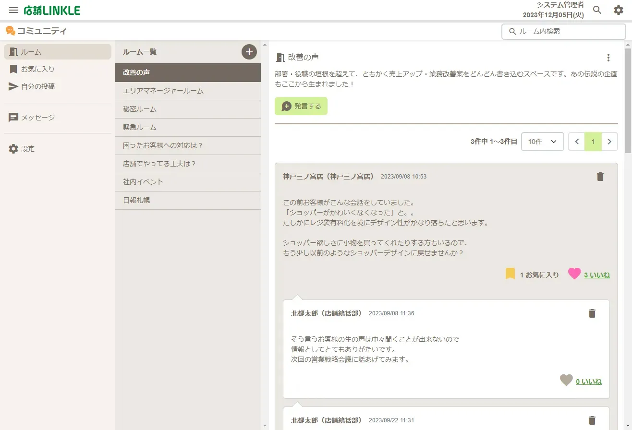This screenshot has width=632, height=430.
Task: Open the 0 いいね link
Action: 589,382
